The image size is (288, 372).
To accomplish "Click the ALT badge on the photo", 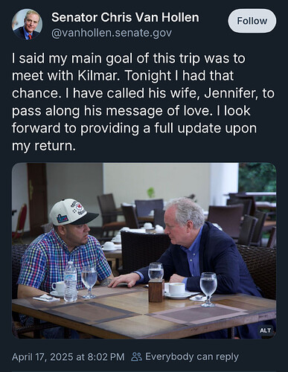I will coord(266,330).
